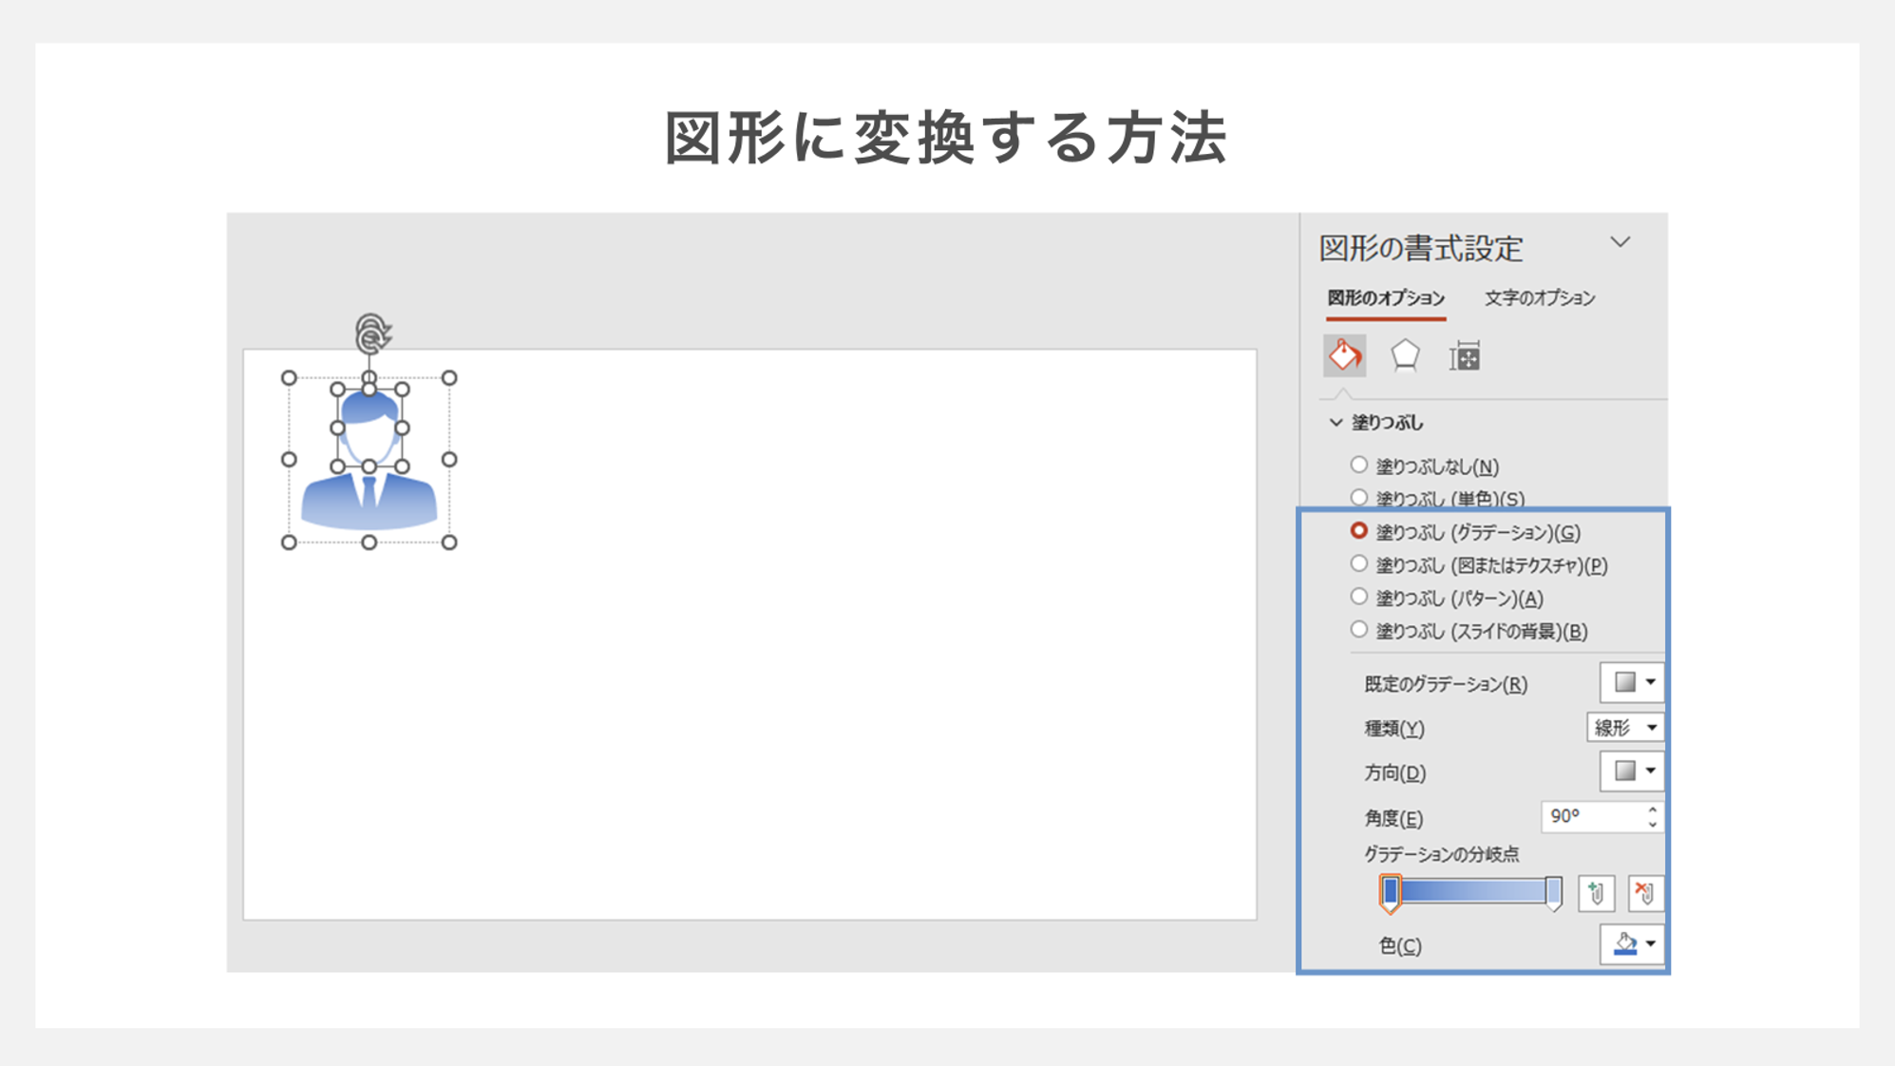This screenshot has width=1895, height=1066.
Task: Click the slide title 図形に変換する方法
Action: [x=946, y=138]
